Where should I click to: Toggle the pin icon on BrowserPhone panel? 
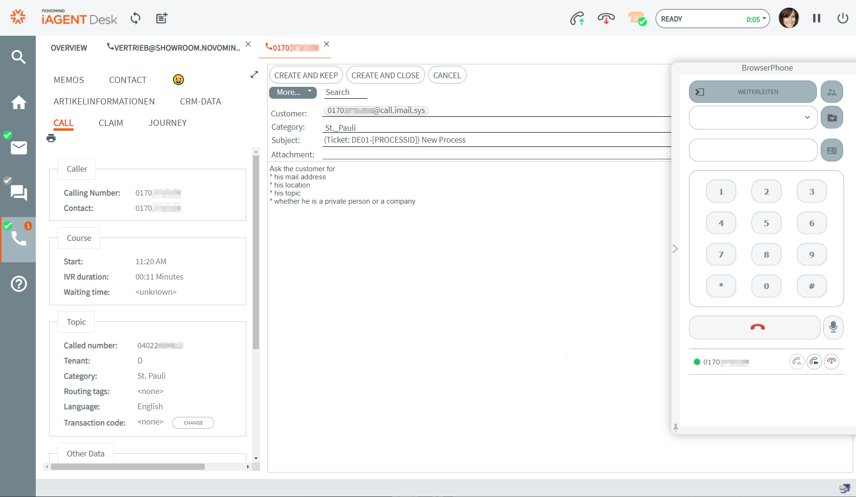pyautogui.click(x=676, y=427)
